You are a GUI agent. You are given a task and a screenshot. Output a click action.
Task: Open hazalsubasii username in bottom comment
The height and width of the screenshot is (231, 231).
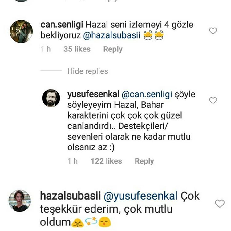[x=70, y=196]
